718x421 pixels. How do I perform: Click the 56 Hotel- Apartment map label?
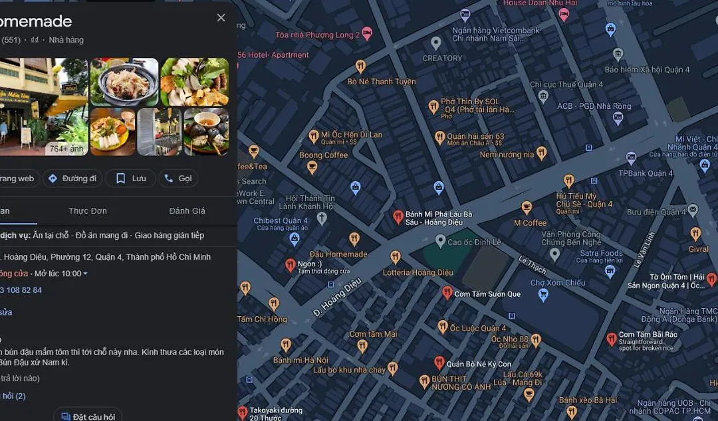tap(273, 55)
